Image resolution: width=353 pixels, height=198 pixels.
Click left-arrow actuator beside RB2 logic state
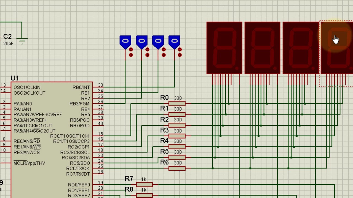point(147,55)
